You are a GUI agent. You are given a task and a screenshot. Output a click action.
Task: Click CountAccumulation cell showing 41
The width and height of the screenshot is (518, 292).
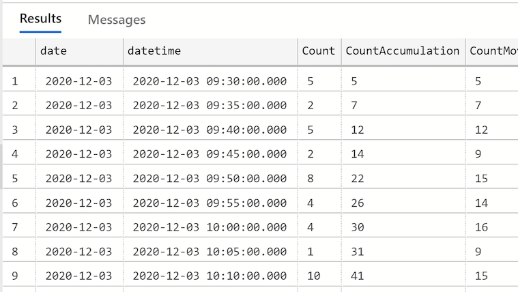click(x=403, y=276)
